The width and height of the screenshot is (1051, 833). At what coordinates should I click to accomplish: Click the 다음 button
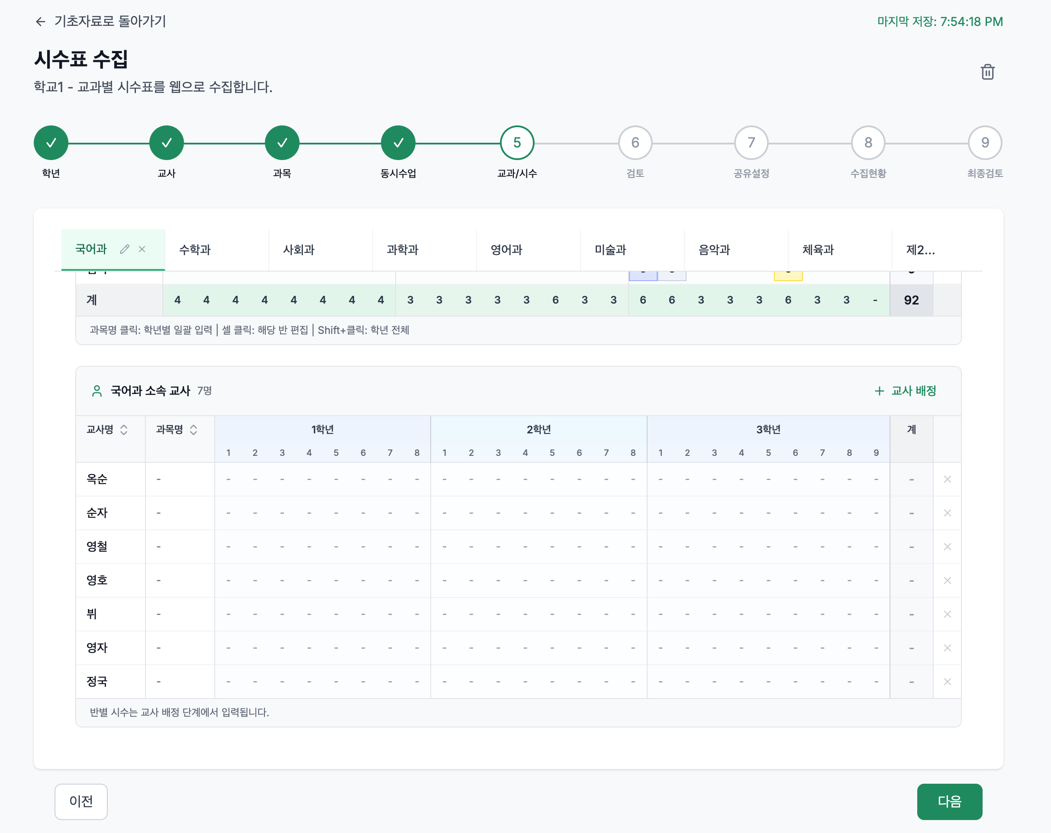pyautogui.click(x=949, y=801)
